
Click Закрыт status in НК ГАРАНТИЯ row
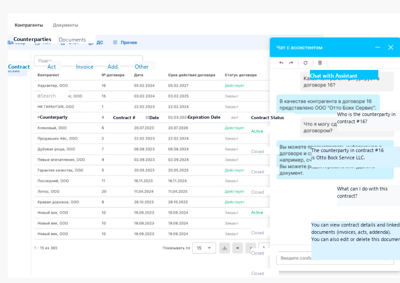231,107
